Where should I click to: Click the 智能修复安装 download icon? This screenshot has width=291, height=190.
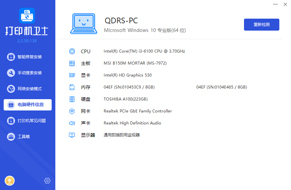[x=11, y=57]
